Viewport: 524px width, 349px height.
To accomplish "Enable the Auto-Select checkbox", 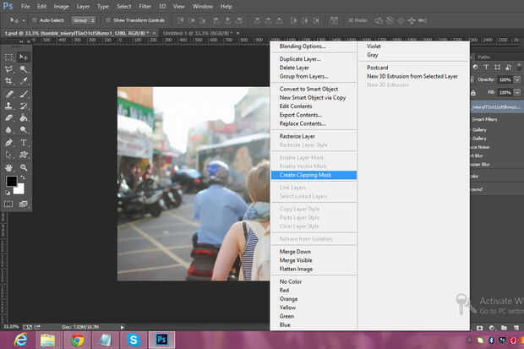I will (x=35, y=18).
